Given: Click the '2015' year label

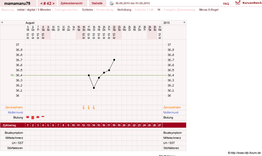Looking at the screenshot, I should [166, 23].
